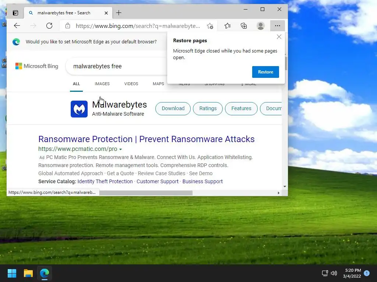Image resolution: width=377 pixels, height=282 pixels.
Task: Open the profile avatar icon
Action: click(261, 26)
